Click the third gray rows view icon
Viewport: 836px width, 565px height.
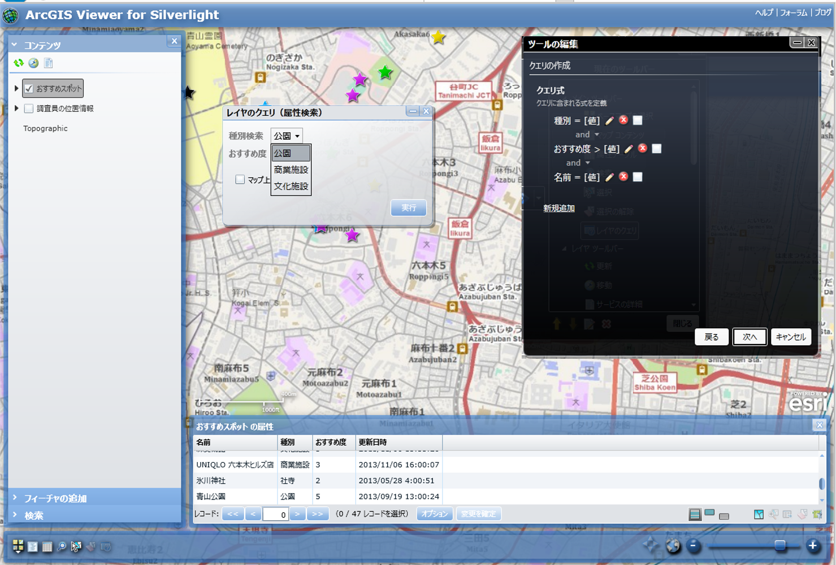724,515
